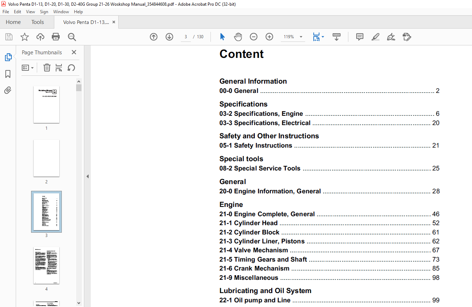
Task: Go to previous page arrow
Action: [x=154, y=37]
